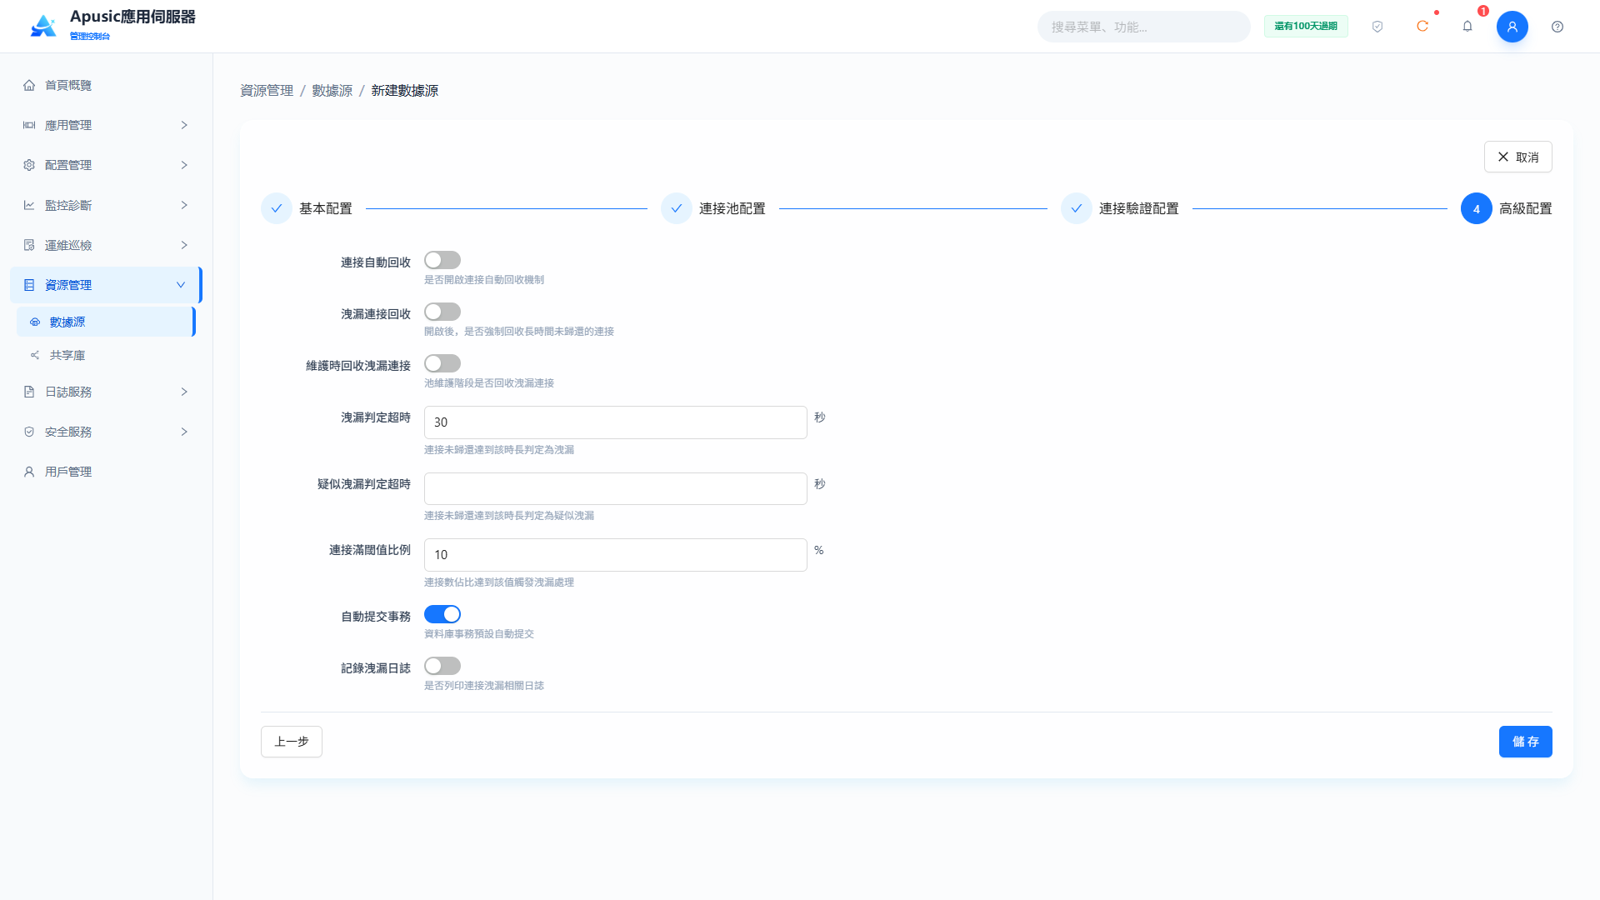1600x900 pixels.
Task: Click the help question mark icon
Action: coord(1557,27)
